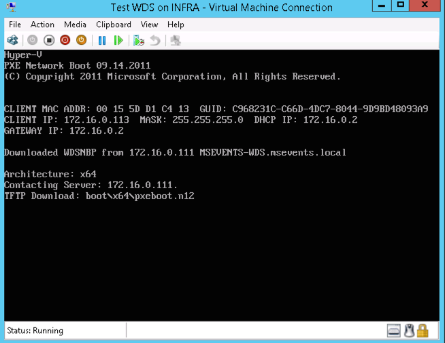The height and width of the screenshot is (343, 445).
Task: Click the padlock security status icon
Action: tap(423, 331)
